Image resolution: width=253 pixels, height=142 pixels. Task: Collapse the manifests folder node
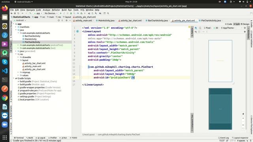pyautogui.click(x=16, y=27)
